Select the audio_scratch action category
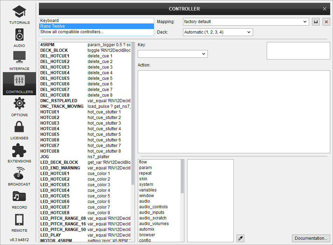Screen dimensions: 333x245 pyautogui.click(x=152, y=218)
